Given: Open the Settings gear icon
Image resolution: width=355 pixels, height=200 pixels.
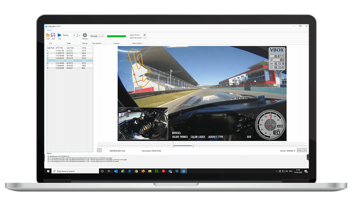Looking at the screenshot, I should (x=85, y=35).
